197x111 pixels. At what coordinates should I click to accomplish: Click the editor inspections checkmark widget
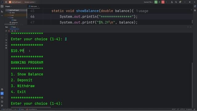click(x=191, y=10)
